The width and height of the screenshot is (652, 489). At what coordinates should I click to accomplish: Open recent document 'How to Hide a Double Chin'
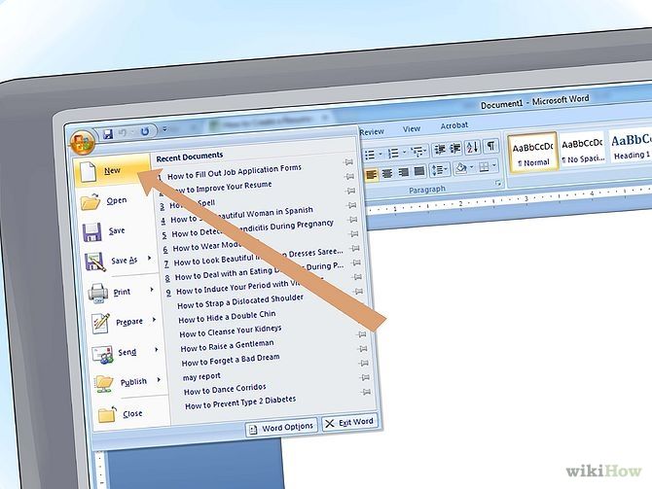click(227, 317)
